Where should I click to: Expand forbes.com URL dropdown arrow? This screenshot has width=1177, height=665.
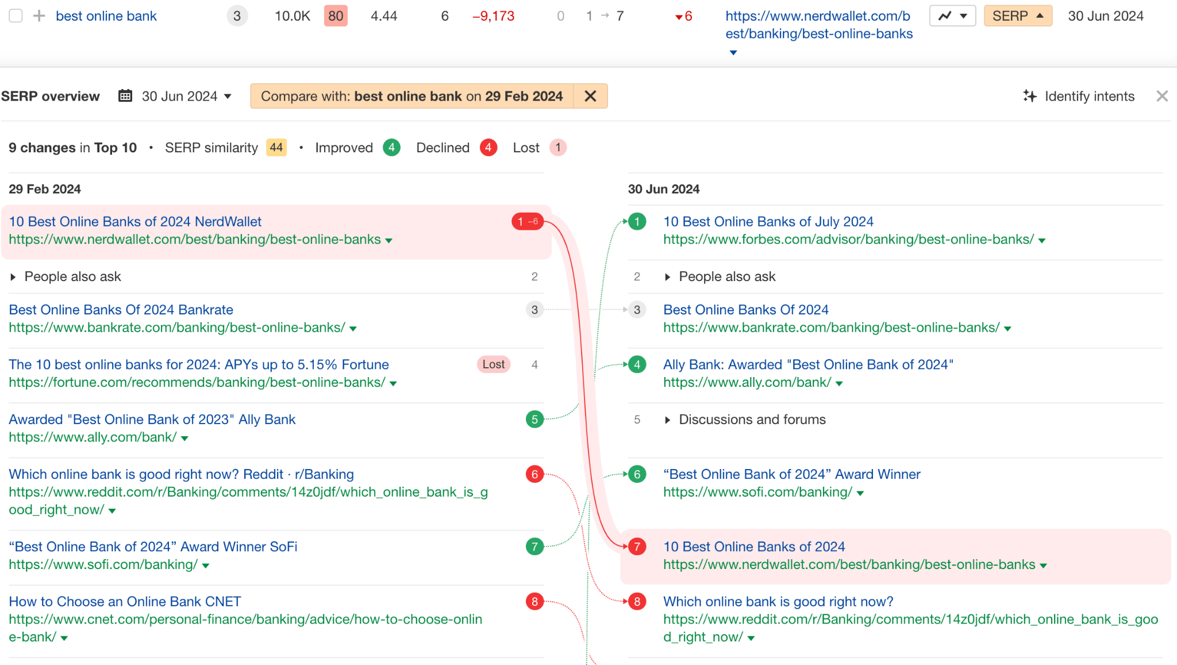pos(1042,241)
